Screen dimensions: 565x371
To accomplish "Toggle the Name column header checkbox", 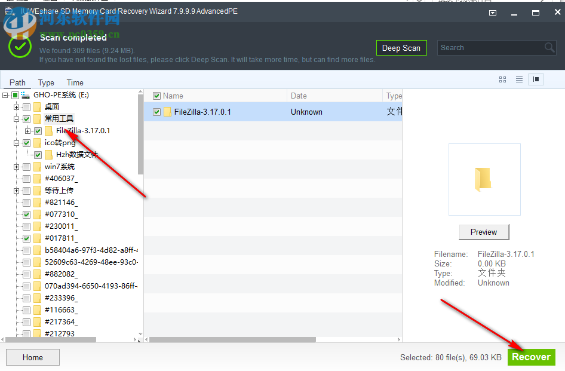I will (x=156, y=96).
